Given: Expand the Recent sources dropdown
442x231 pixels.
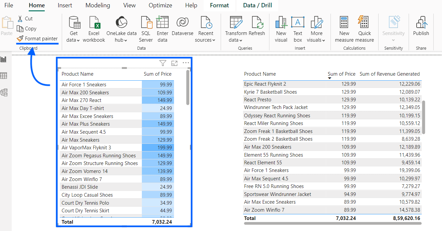Looking at the screenshot, I should point(214,40).
